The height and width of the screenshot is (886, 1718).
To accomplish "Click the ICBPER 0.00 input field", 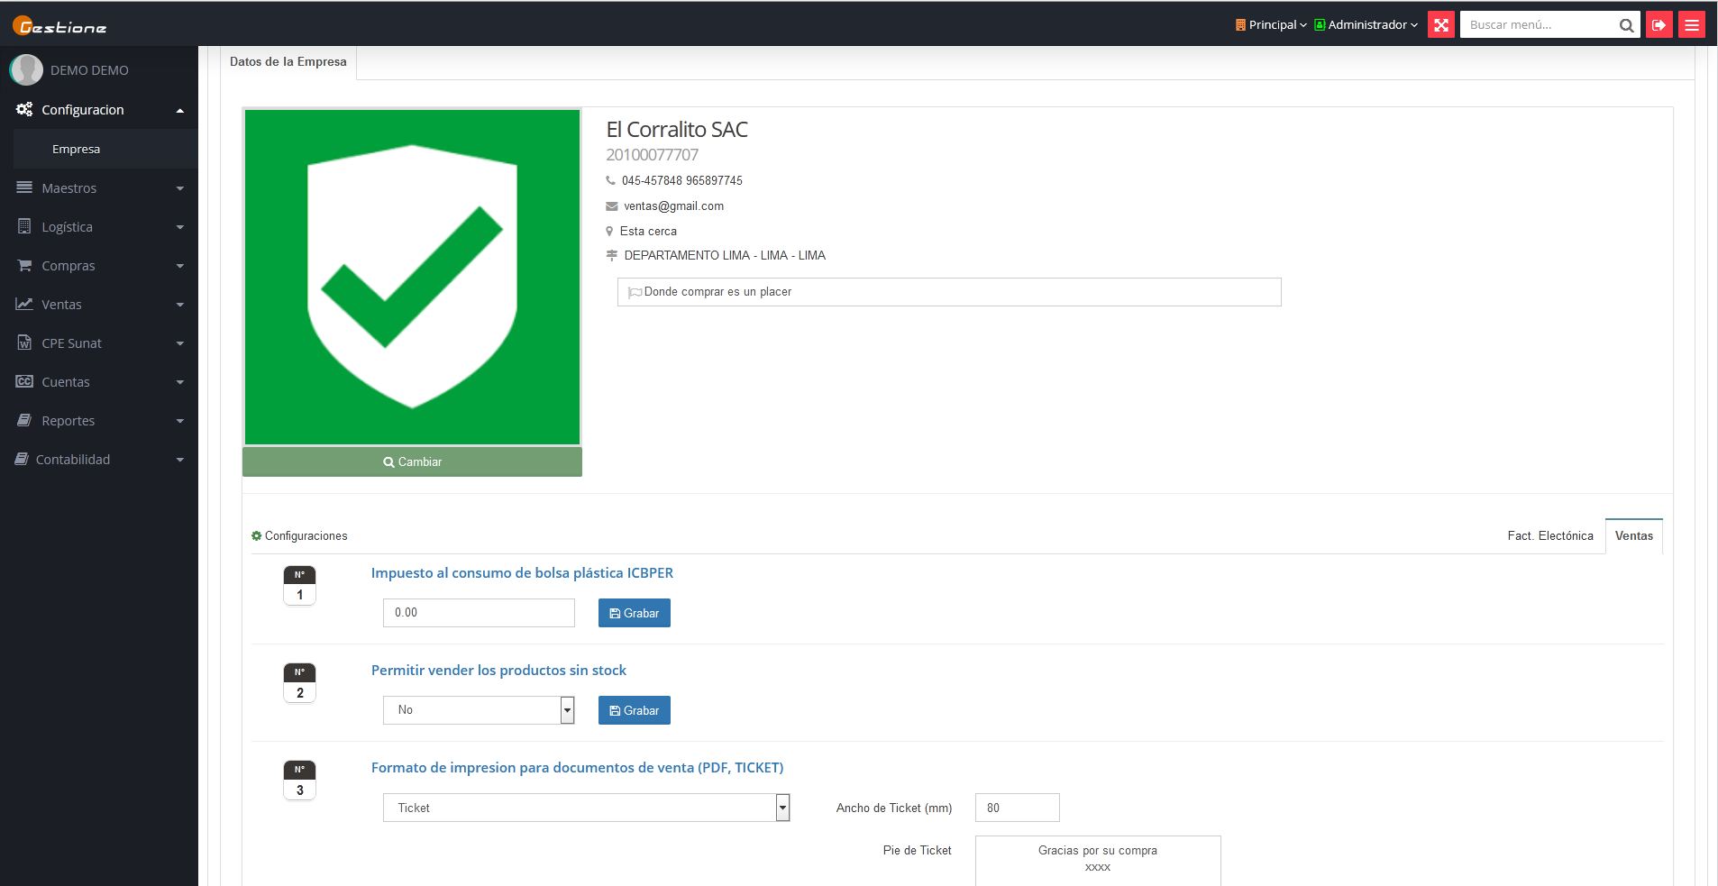I will coord(479,613).
